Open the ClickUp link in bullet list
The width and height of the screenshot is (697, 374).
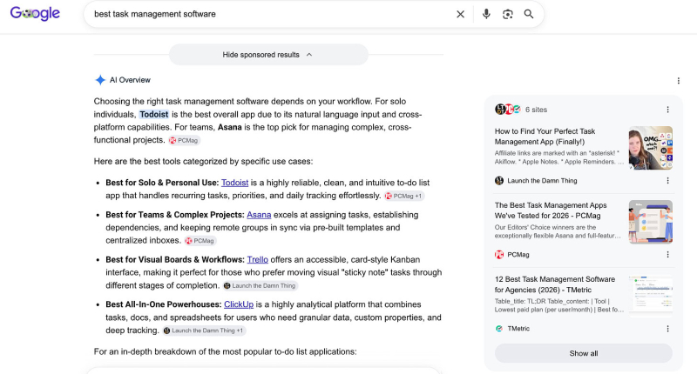click(239, 304)
